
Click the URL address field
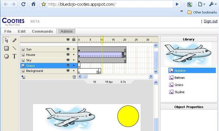[x=110, y=4]
